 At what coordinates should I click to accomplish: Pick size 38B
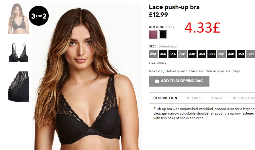click(x=211, y=54)
